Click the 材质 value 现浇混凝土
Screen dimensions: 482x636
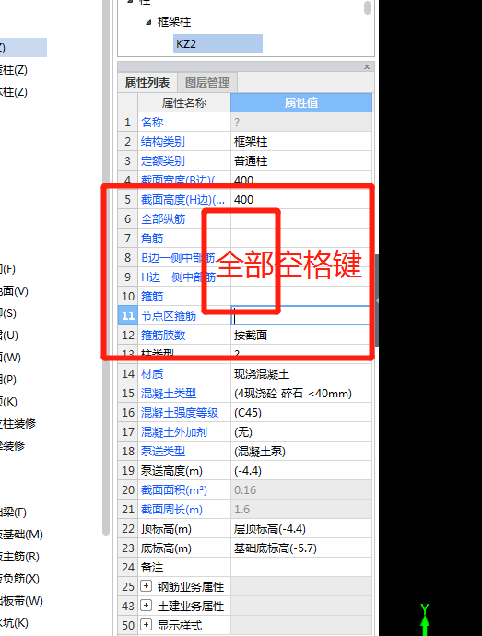(301, 373)
